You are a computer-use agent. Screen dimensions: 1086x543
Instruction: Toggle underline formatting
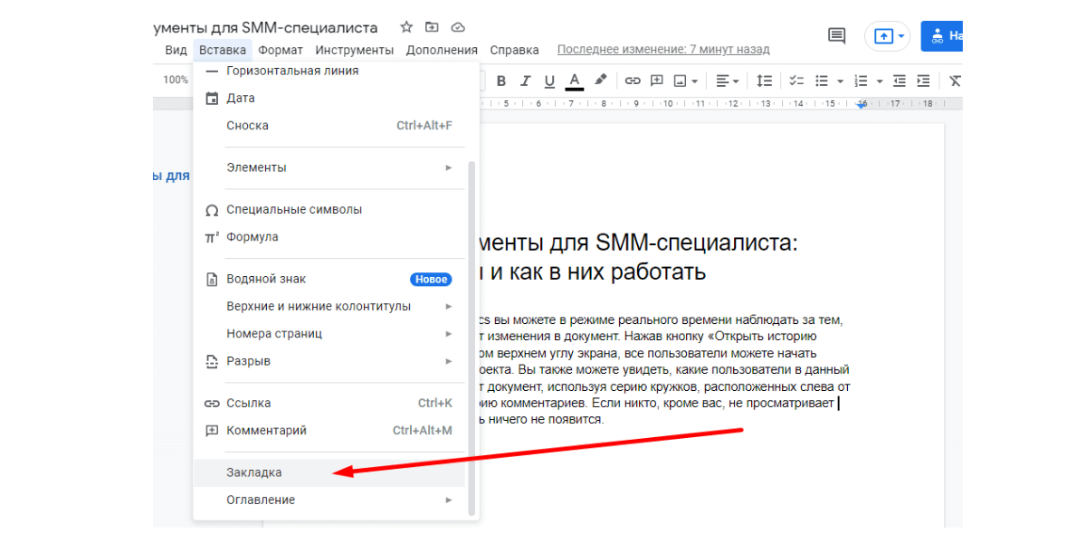(548, 81)
